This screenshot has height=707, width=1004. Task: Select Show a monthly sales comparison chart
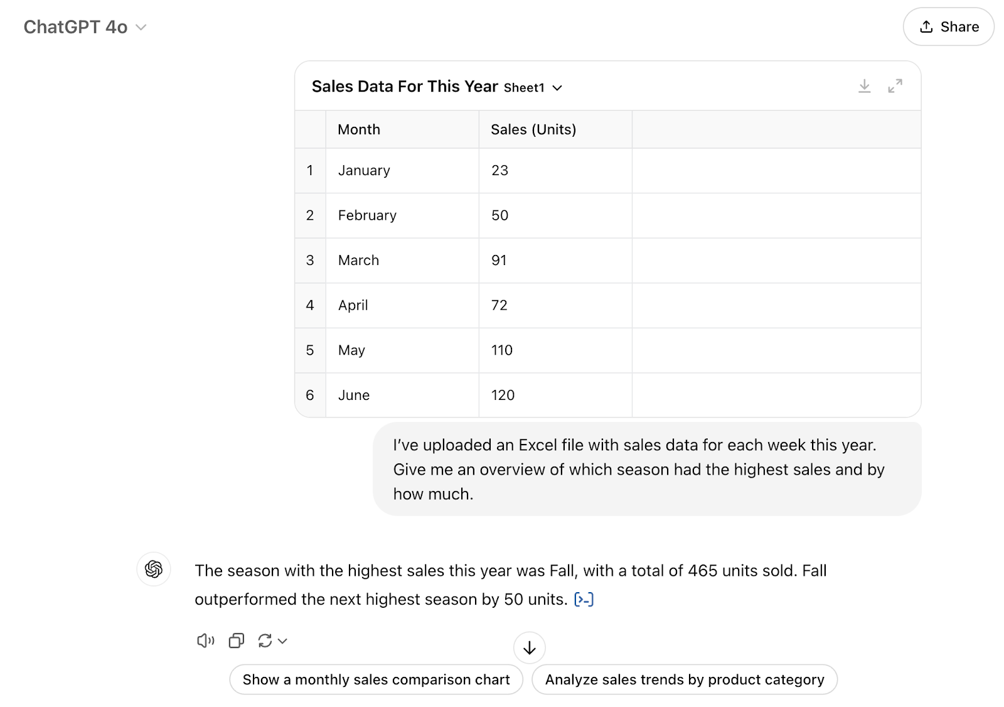pos(375,679)
